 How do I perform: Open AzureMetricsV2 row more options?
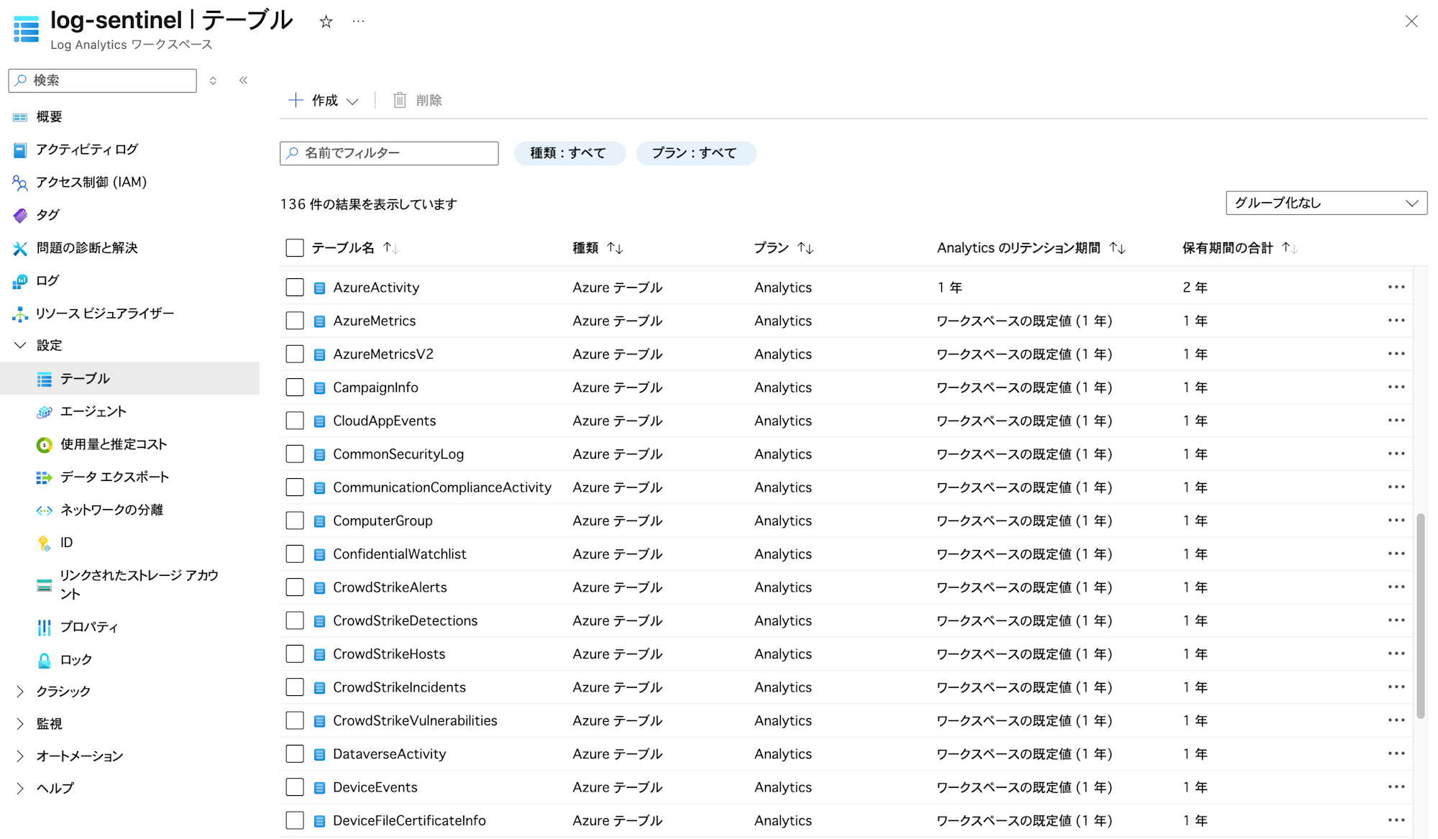click(x=1396, y=354)
